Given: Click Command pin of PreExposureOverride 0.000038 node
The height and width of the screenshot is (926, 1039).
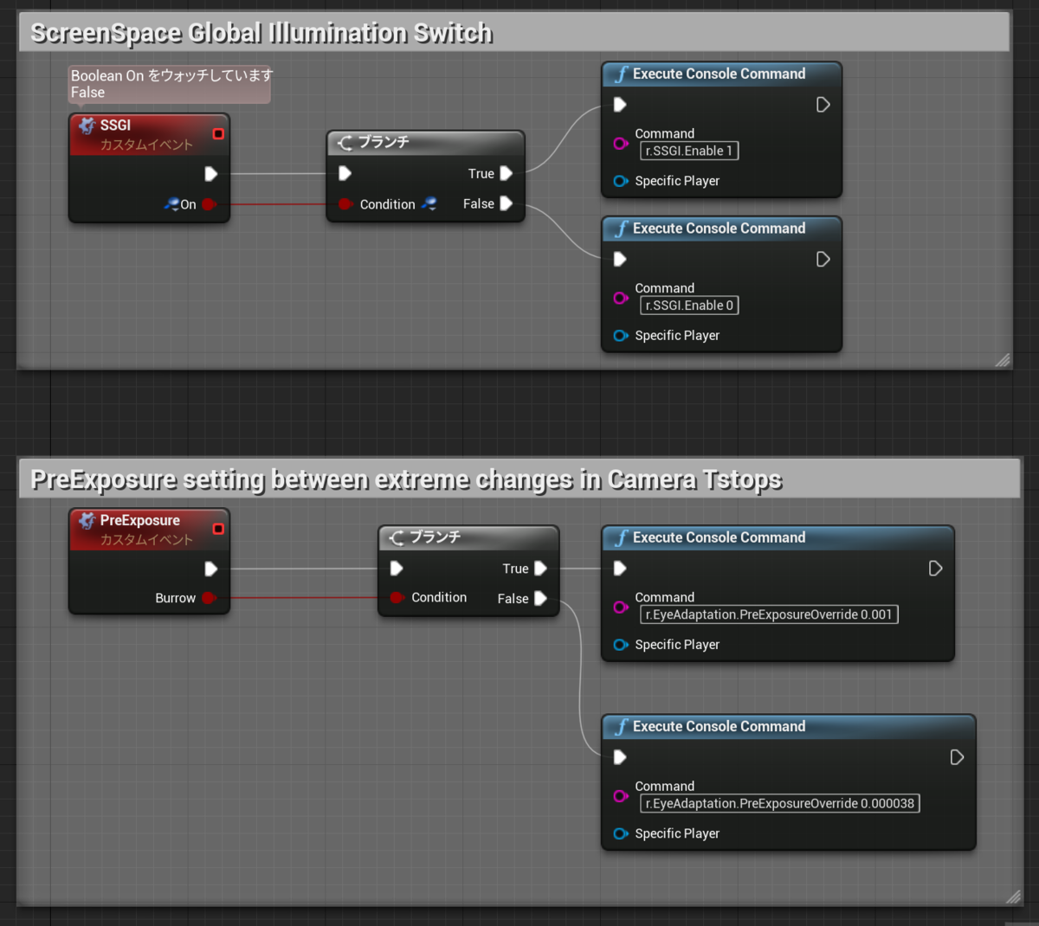Looking at the screenshot, I should coord(620,795).
